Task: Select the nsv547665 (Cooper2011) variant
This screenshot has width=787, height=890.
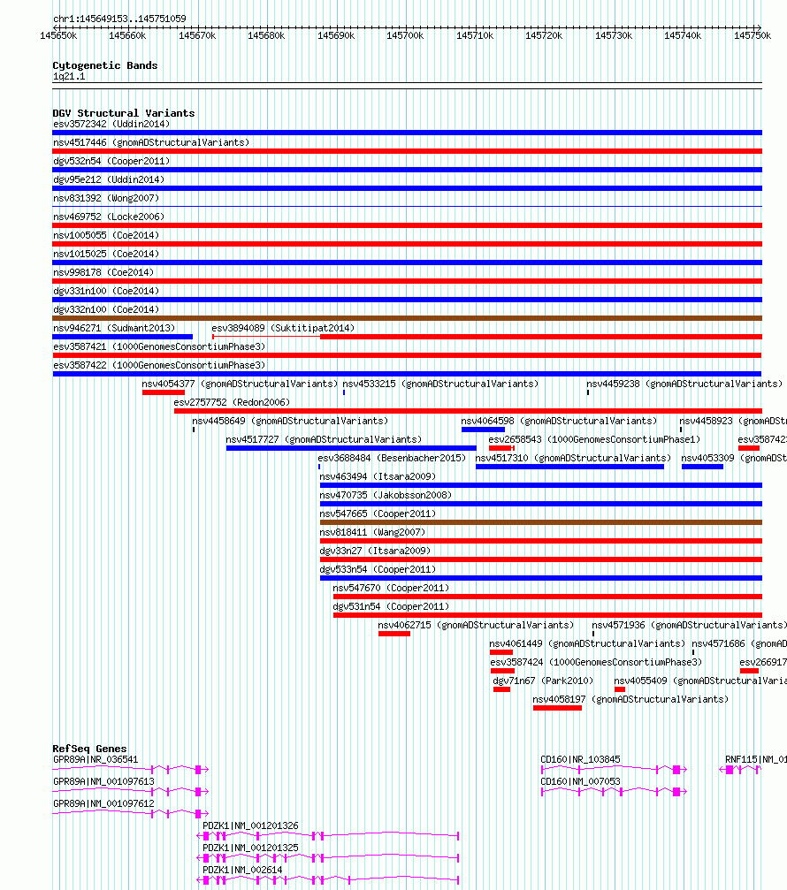Action: (x=378, y=513)
